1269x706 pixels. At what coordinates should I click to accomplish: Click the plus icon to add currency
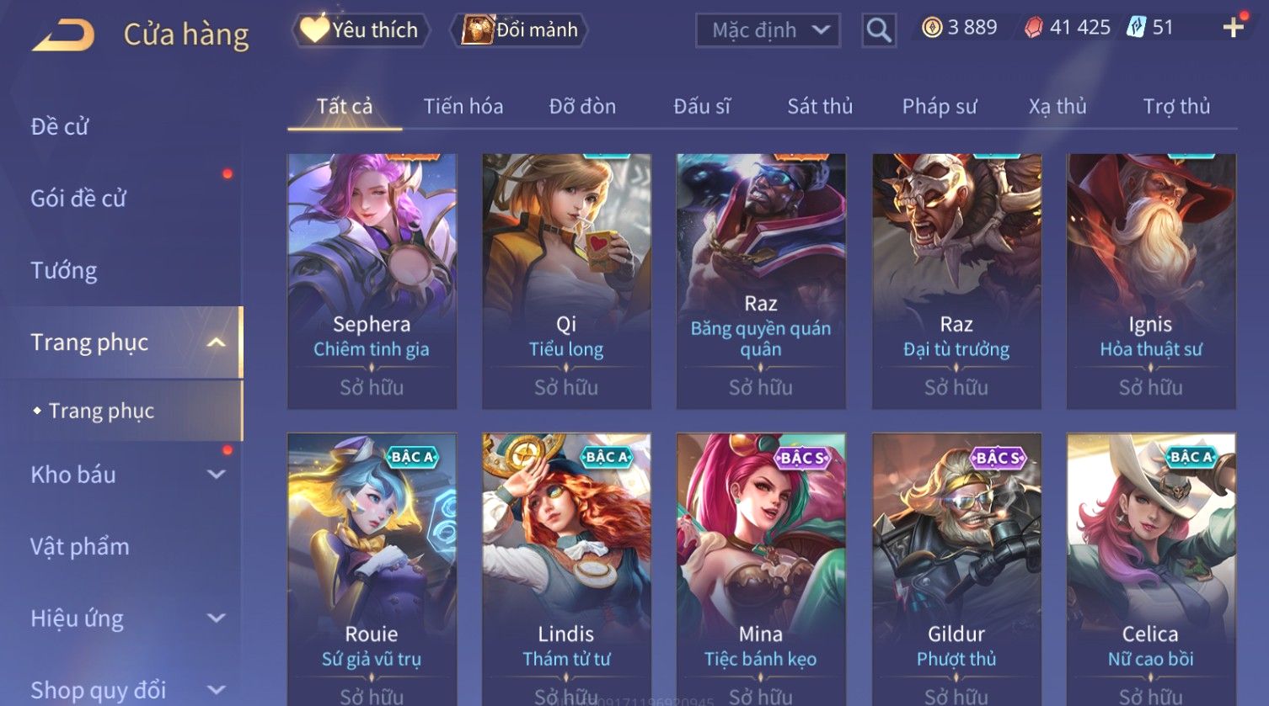tap(1233, 28)
